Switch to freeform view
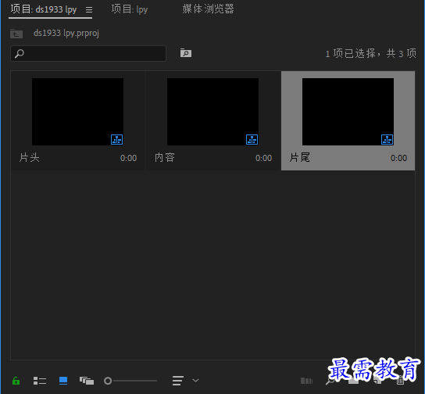 pos(87,381)
